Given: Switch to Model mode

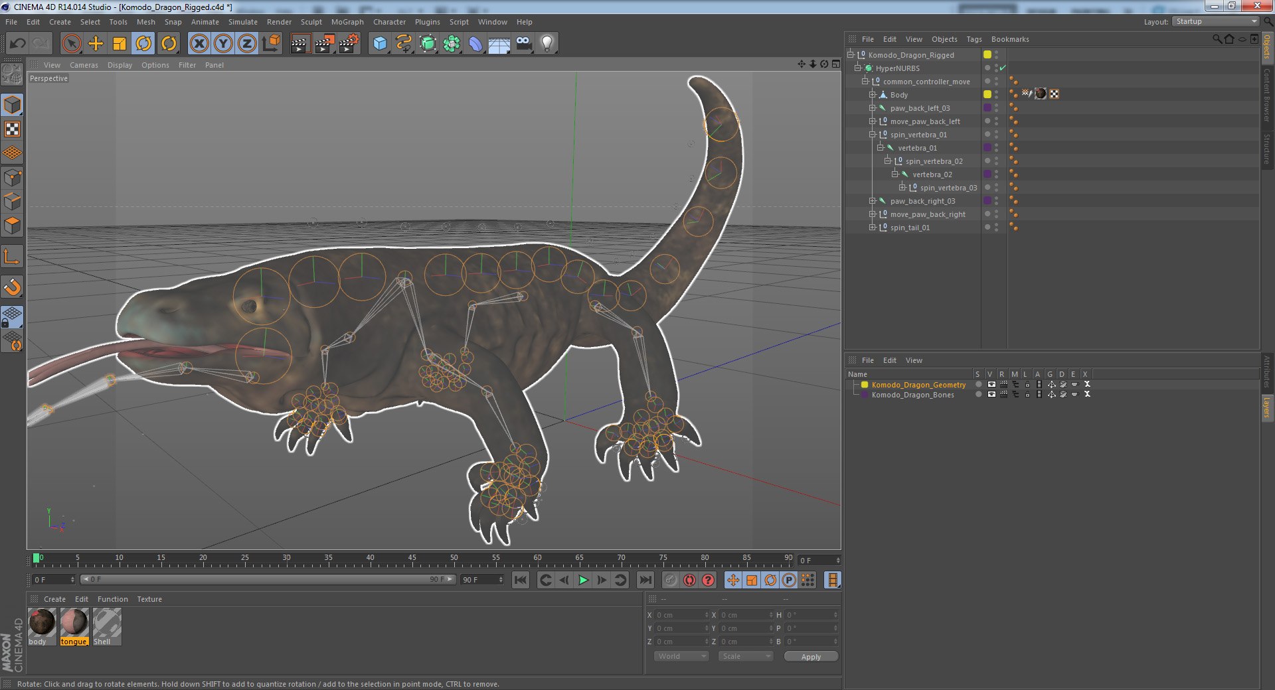Looking at the screenshot, I should point(12,105).
